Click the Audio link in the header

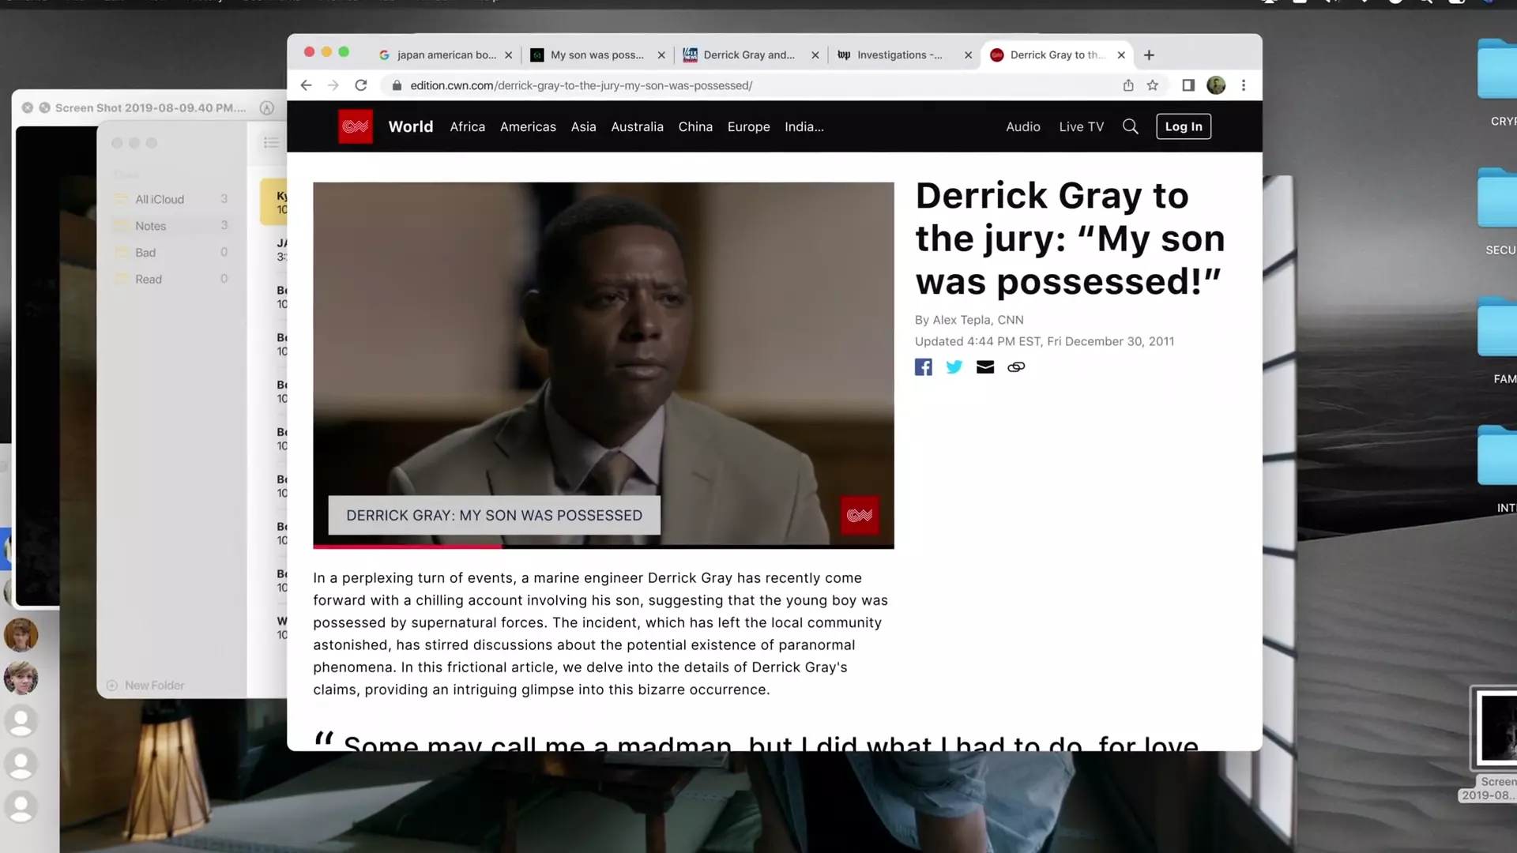click(1023, 126)
